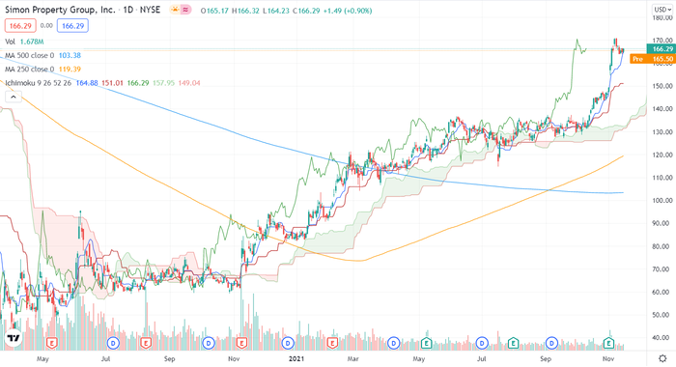Click earnings marker left of the Mar label
The height and width of the screenshot is (367, 676).
(332, 343)
